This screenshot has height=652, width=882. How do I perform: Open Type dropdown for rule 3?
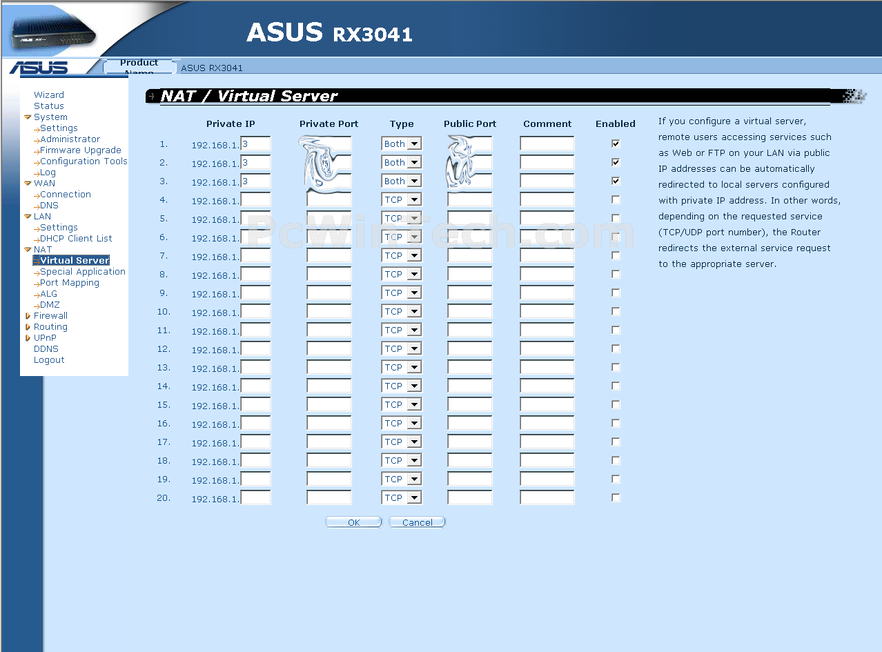pyautogui.click(x=402, y=181)
